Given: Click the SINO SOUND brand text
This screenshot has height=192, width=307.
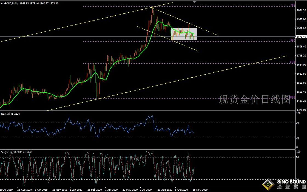Looking at the screenshot, I should coord(291,182).
